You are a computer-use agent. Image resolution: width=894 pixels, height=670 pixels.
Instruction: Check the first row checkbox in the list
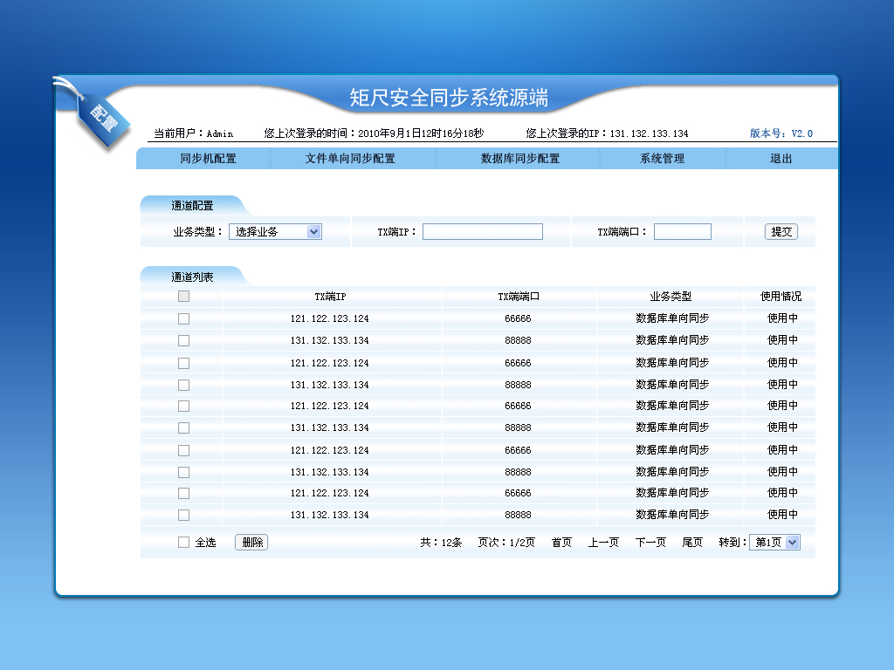tap(183, 318)
